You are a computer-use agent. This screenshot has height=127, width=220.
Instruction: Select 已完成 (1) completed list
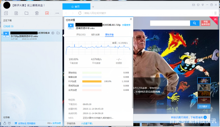pyautogui.click(x=8, y=26)
